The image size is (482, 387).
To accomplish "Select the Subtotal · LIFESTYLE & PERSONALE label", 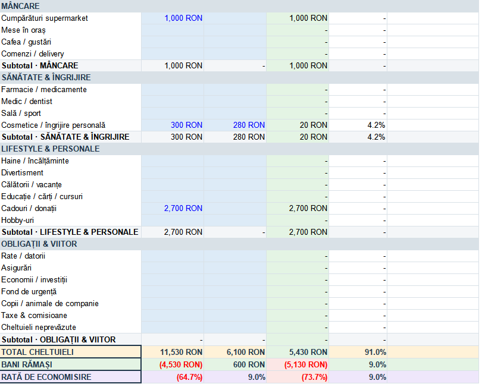I will pyautogui.click(x=70, y=232).
